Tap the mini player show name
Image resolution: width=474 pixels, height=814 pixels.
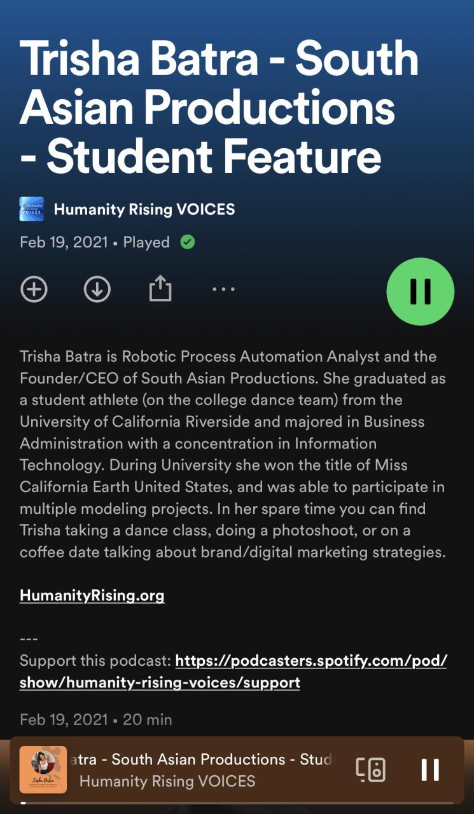click(167, 781)
